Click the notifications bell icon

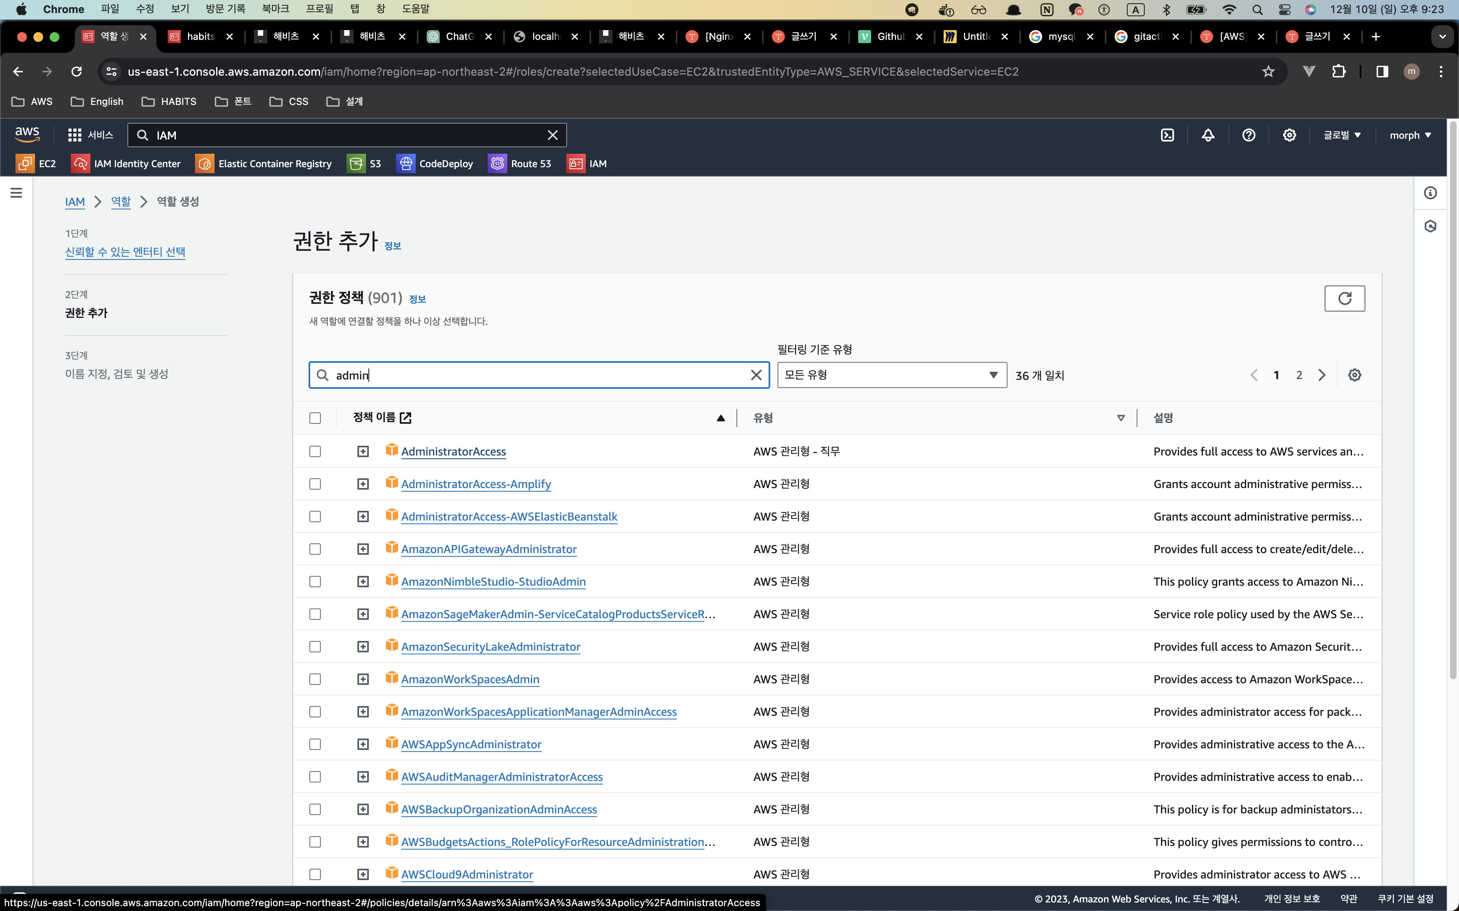[x=1207, y=135]
